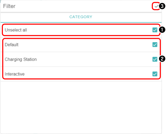This screenshot has height=134, width=166.
Task: Toggle the Interactive category checkbox
Action: tap(155, 74)
